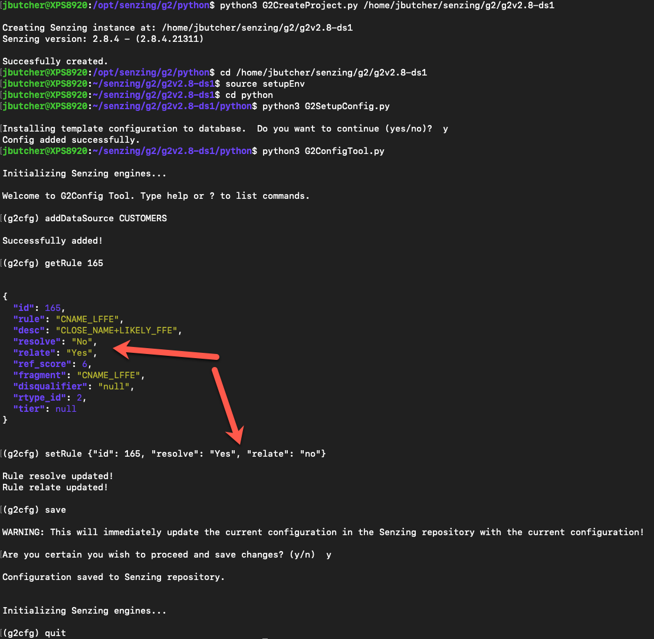Click the red arrow pointing to setRule
This screenshot has height=639, width=654.
pos(228,405)
